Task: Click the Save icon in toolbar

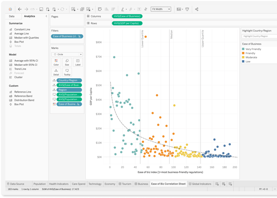Action: (41, 9)
